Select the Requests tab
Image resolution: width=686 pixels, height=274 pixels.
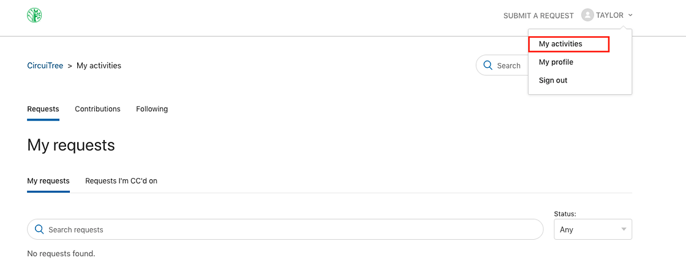[x=43, y=109]
